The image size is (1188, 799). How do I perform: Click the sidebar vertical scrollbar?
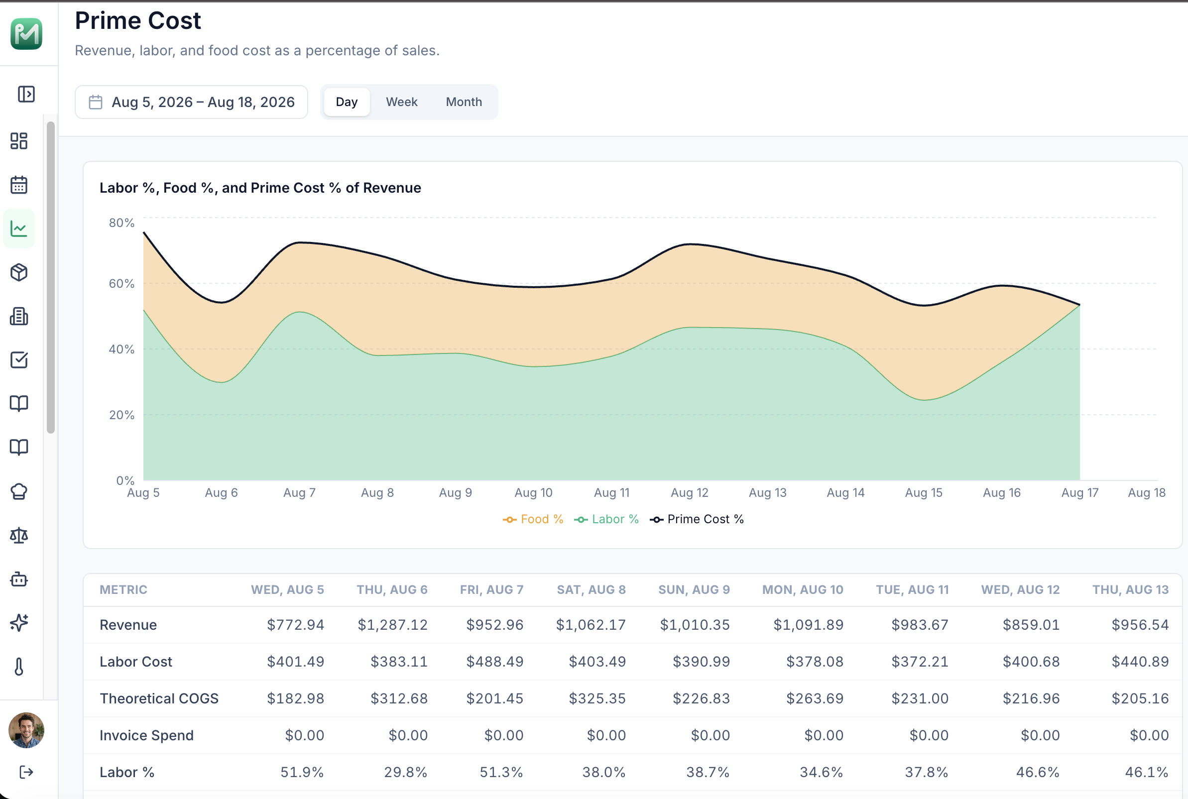(50, 278)
